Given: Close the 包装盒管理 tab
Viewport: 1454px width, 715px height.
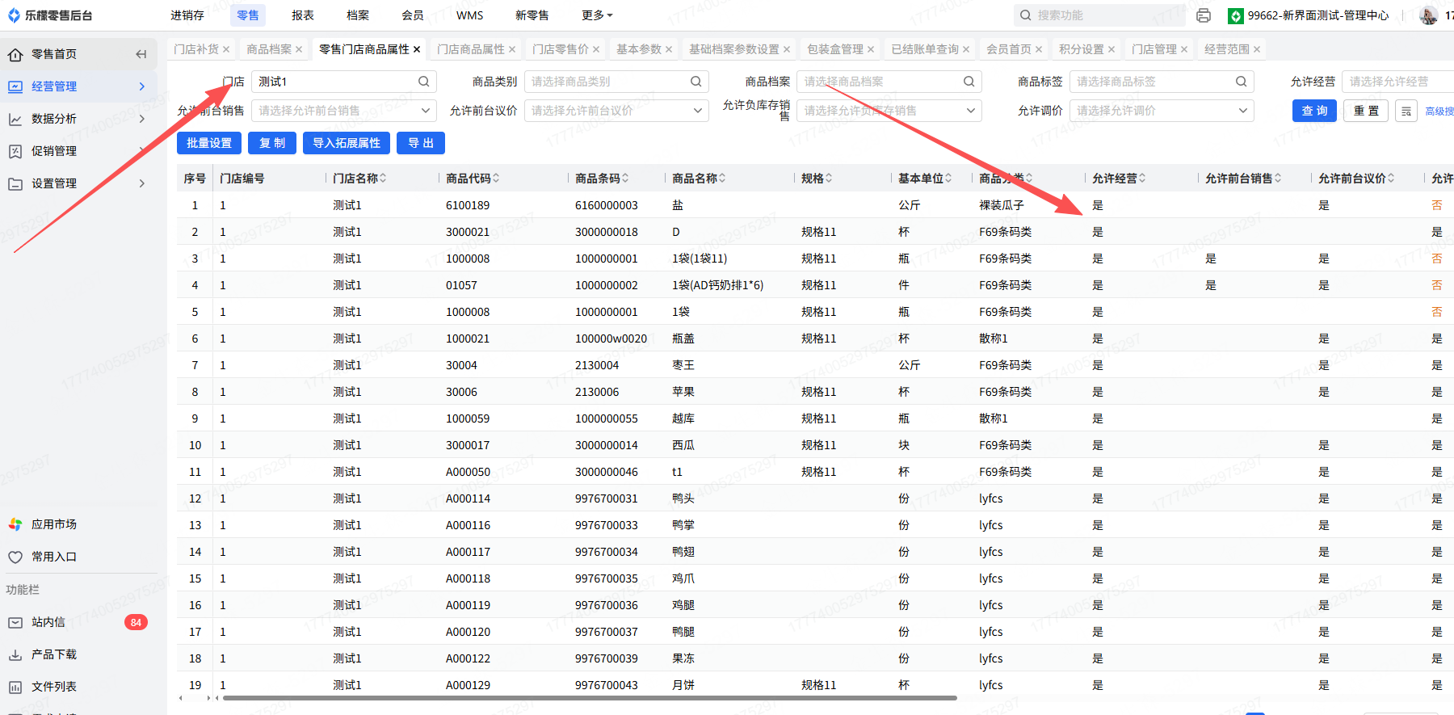Looking at the screenshot, I should (871, 49).
